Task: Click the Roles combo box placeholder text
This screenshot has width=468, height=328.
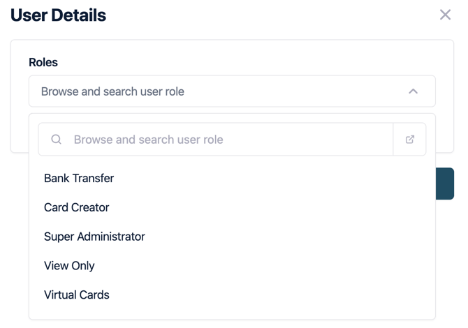Action: point(112,91)
